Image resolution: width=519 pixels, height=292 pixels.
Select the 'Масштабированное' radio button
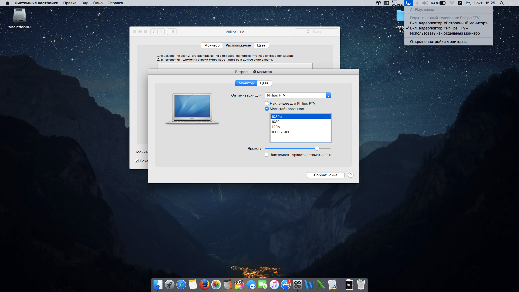267,109
